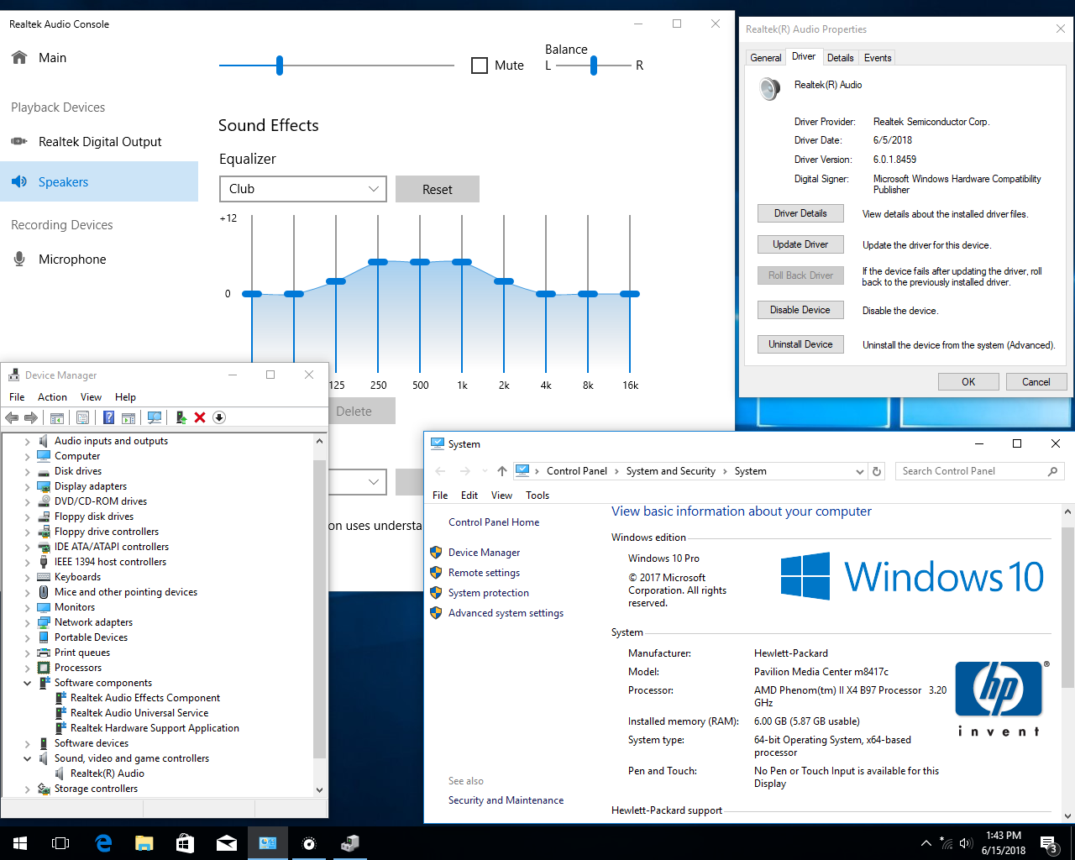
Task: Click the main volume slider thumb
Action: (280, 66)
